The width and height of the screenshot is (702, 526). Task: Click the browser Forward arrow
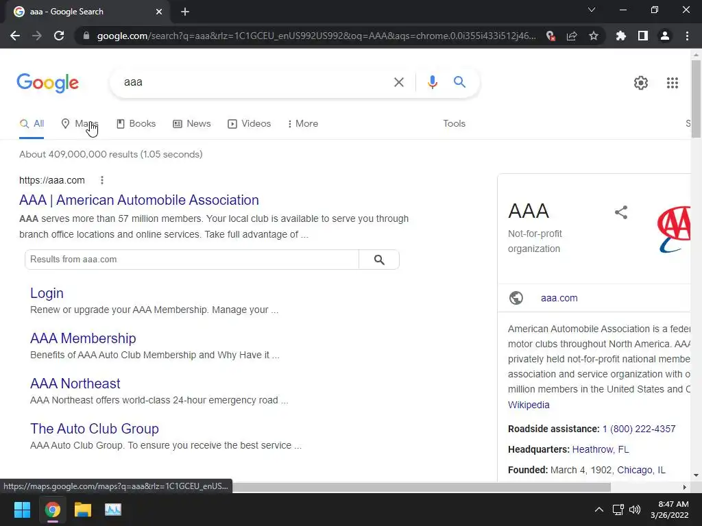(x=37, y=36)
